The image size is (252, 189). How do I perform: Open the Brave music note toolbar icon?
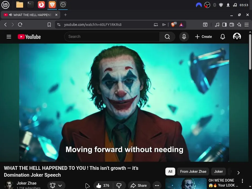[217, 25]
